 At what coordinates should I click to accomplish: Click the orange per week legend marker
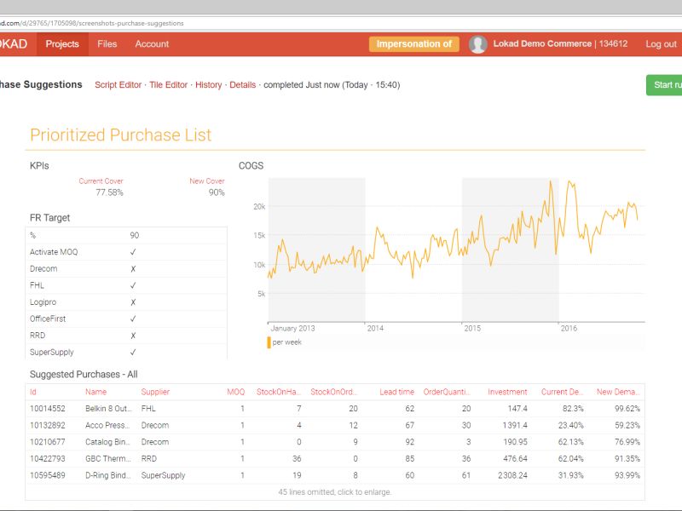click(269, 342)
